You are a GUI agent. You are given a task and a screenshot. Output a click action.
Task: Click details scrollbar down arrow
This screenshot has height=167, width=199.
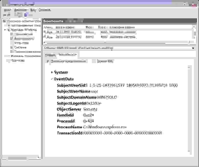[189, 151]
